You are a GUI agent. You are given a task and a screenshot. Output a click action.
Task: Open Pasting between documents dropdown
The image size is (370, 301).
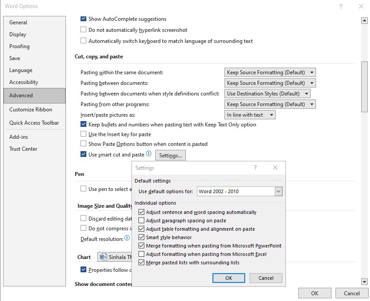(x=270, y=83)
